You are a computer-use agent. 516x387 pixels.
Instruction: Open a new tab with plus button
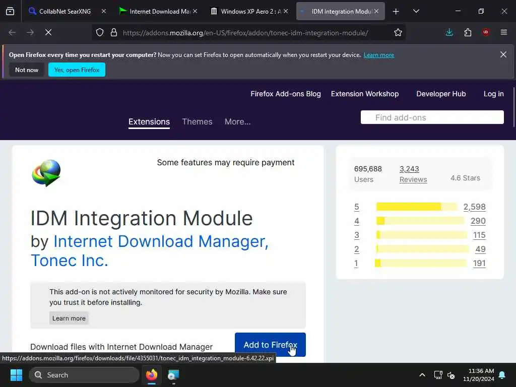click(396, 12)
